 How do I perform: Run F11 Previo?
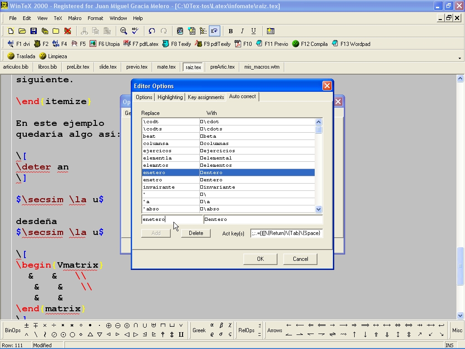[x=272, y=44]
